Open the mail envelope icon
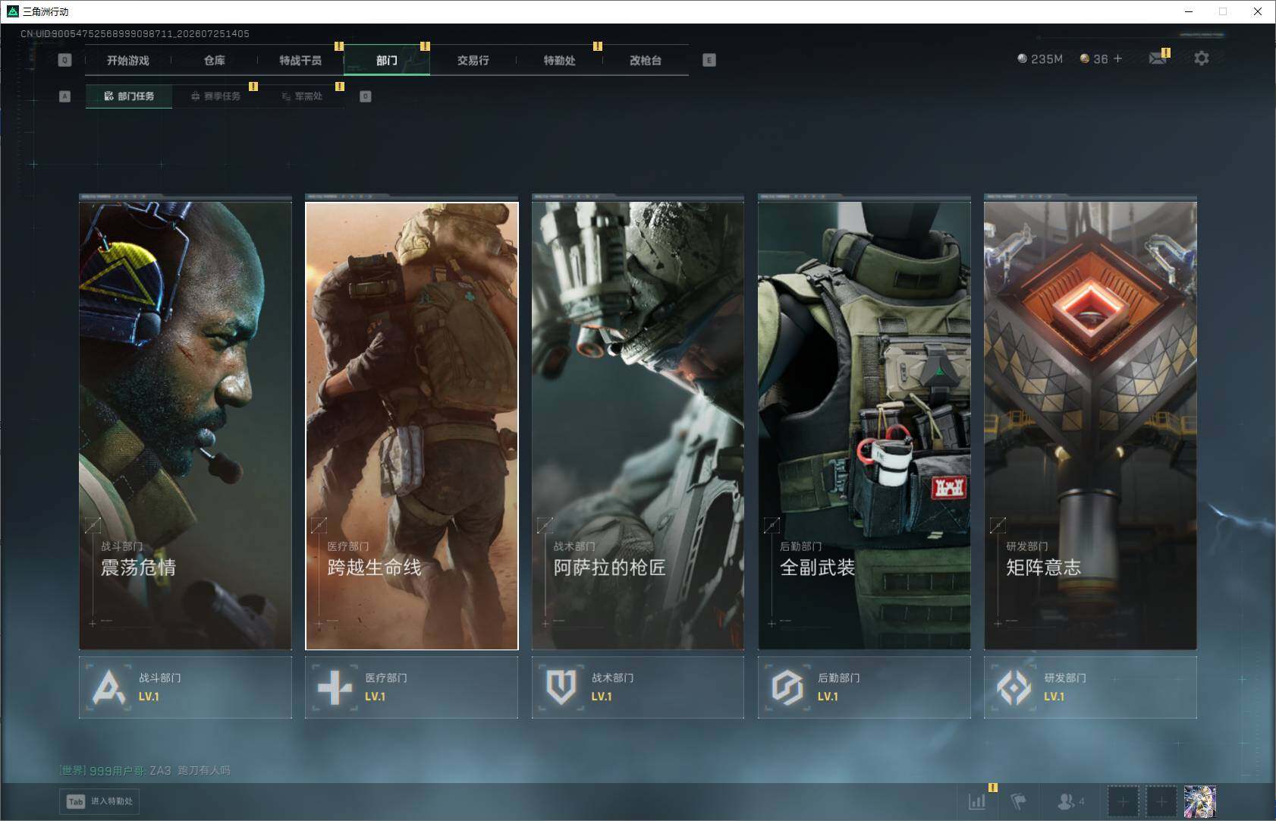 [1158, 58]
